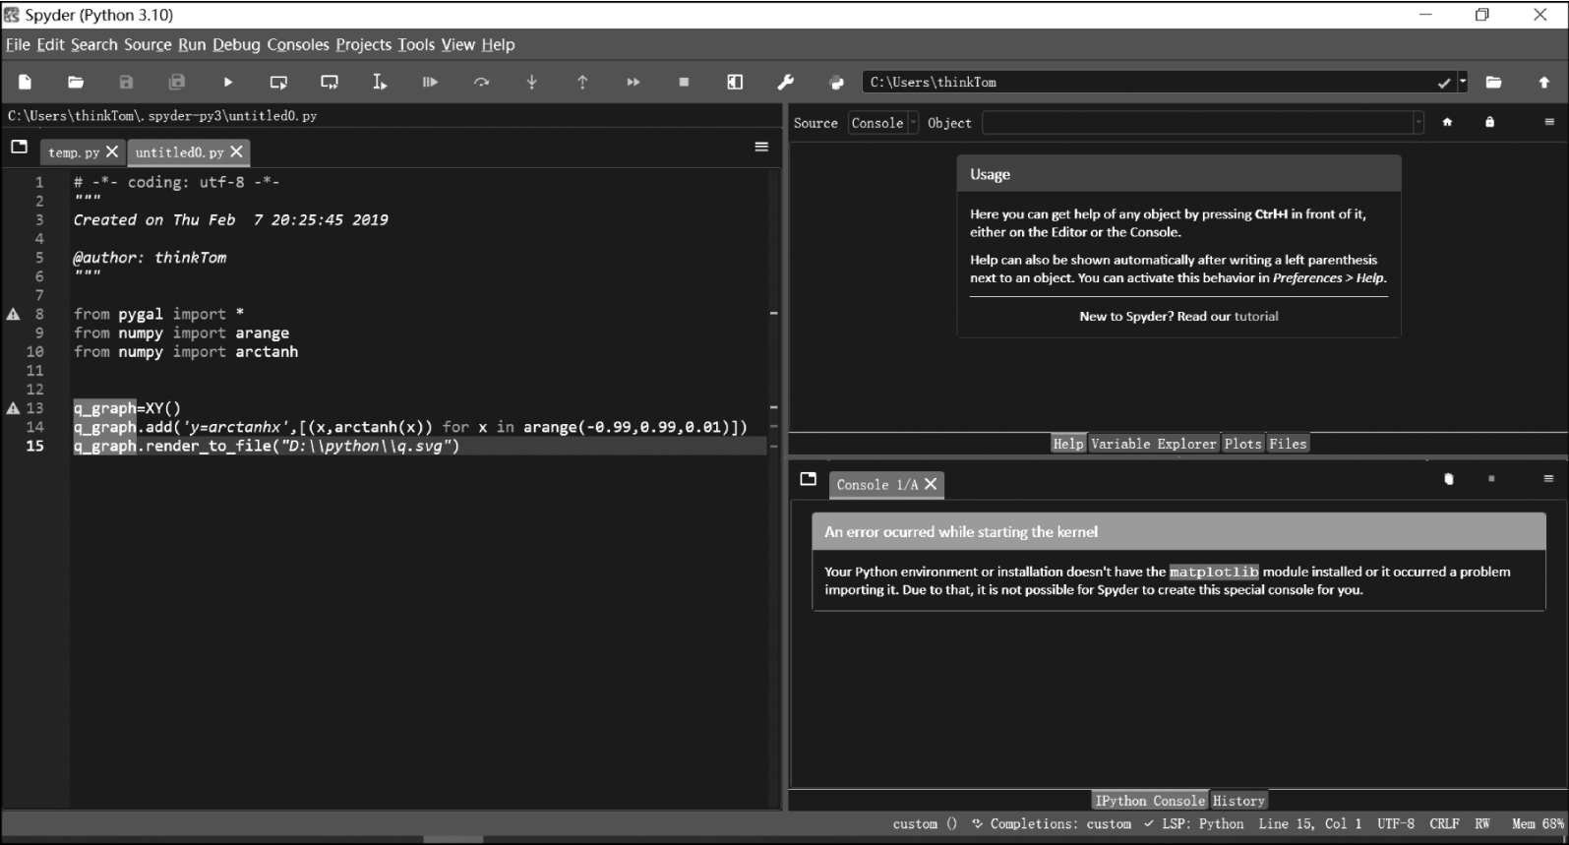Viewport: 1569px width, 845px height.
Task: Open the editor pane hamburger options menu
Action: 761,147
